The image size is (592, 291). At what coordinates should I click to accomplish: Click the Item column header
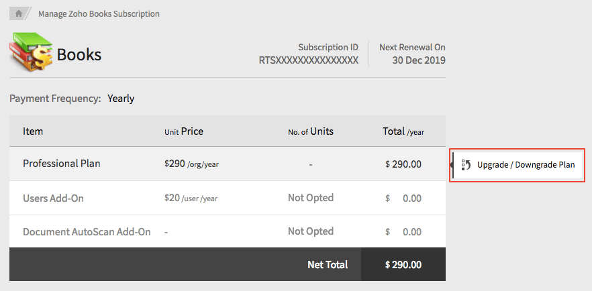(33, 131)
